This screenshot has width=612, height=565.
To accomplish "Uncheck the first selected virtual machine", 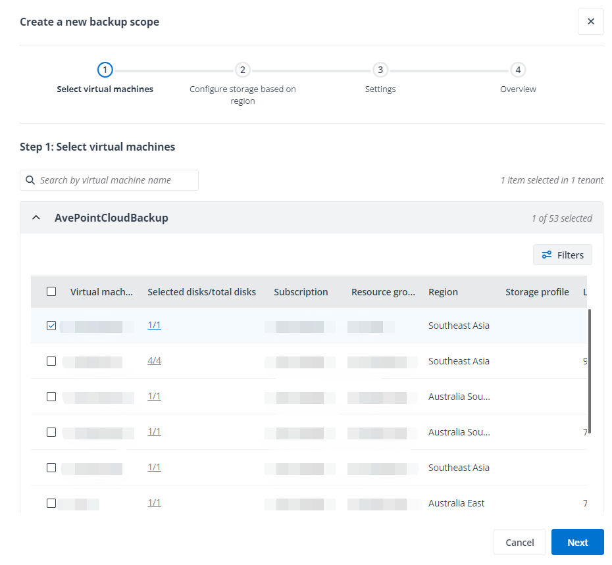I will tap(51, 325).
